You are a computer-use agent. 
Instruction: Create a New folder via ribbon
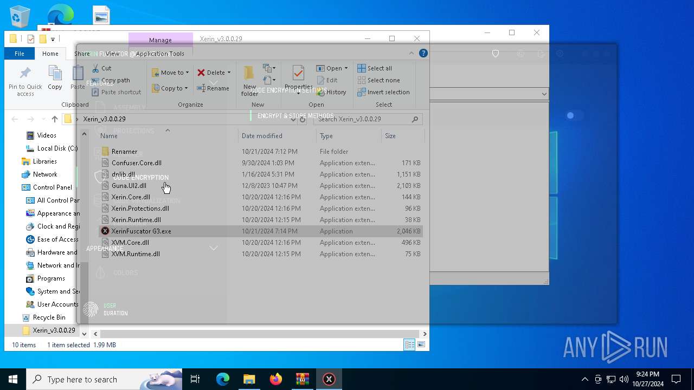pyautogui.click(x=249, y=81)
